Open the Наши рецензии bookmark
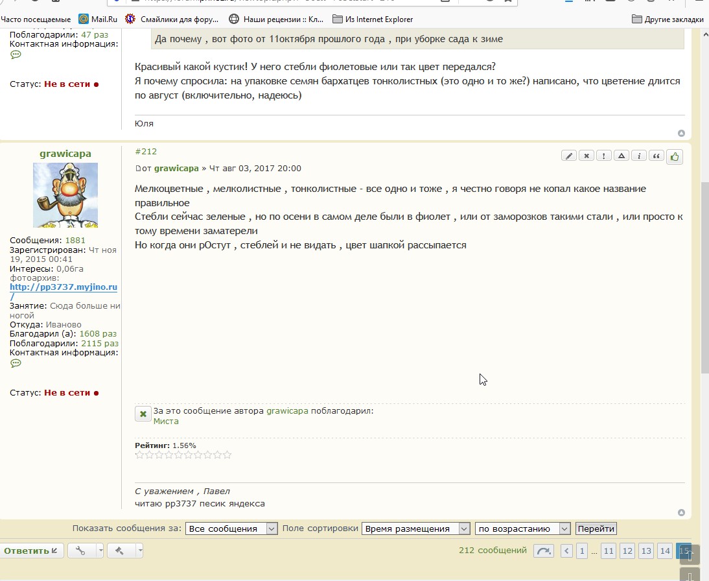 (x=276, y=19)
